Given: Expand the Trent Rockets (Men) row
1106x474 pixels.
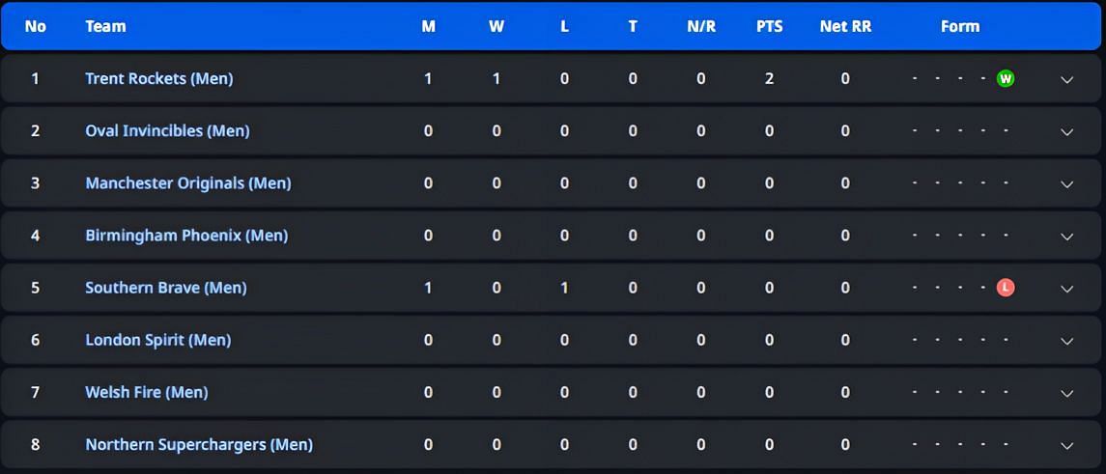Looking at the screenshot, I should pos(1066,79).
